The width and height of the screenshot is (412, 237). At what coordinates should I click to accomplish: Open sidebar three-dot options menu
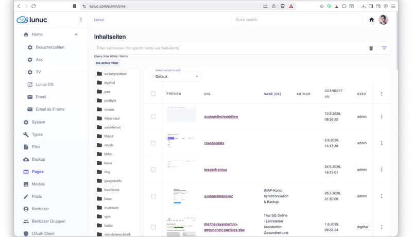[81, 20]
